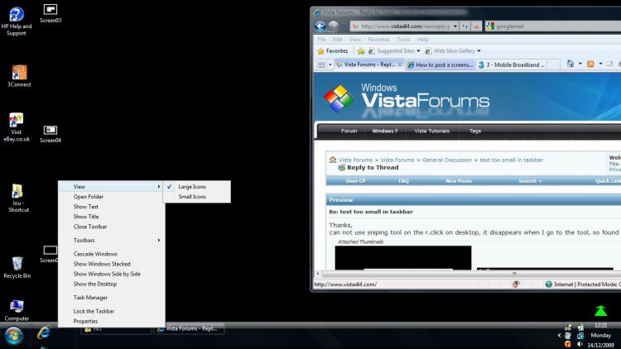Select the checked Large Icons option
The width and height of the screenshot is (621, 349).
(x=192, y=187)
